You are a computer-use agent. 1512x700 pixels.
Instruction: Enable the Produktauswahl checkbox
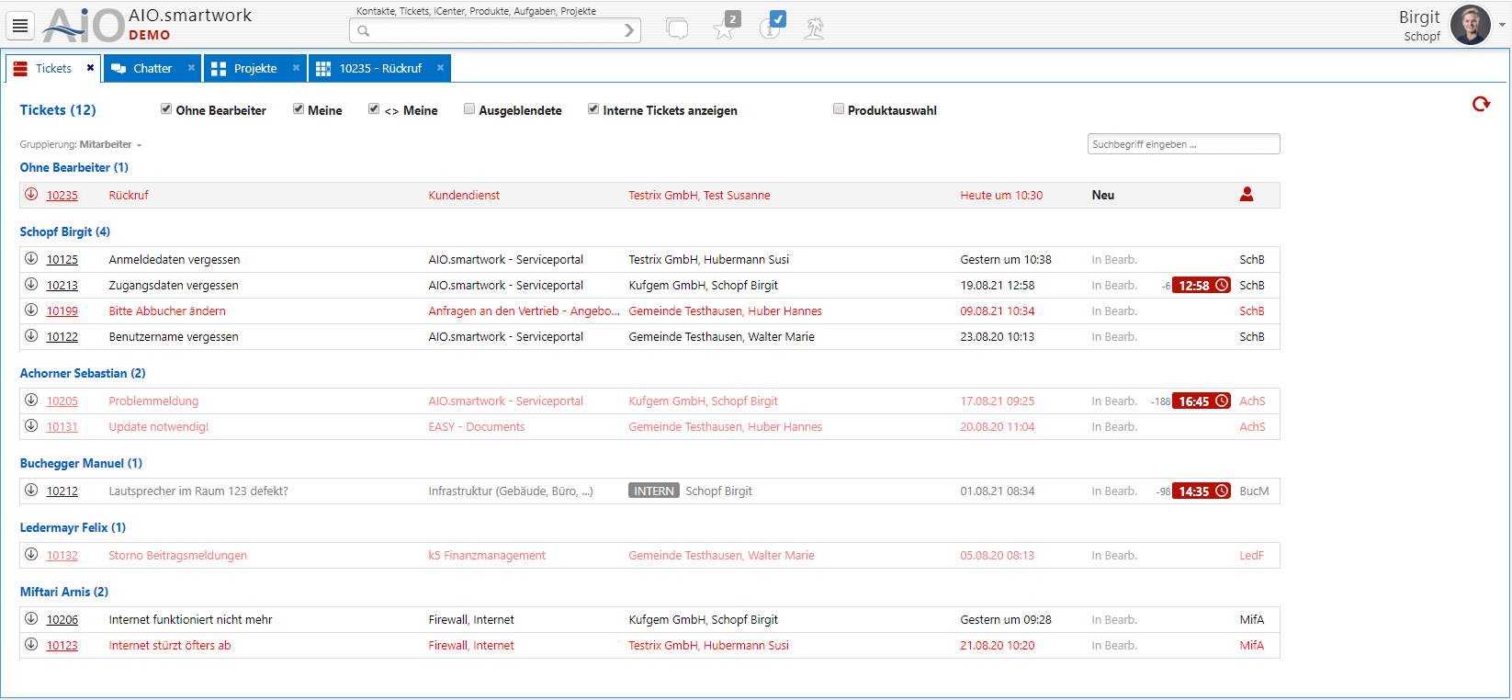839,109
